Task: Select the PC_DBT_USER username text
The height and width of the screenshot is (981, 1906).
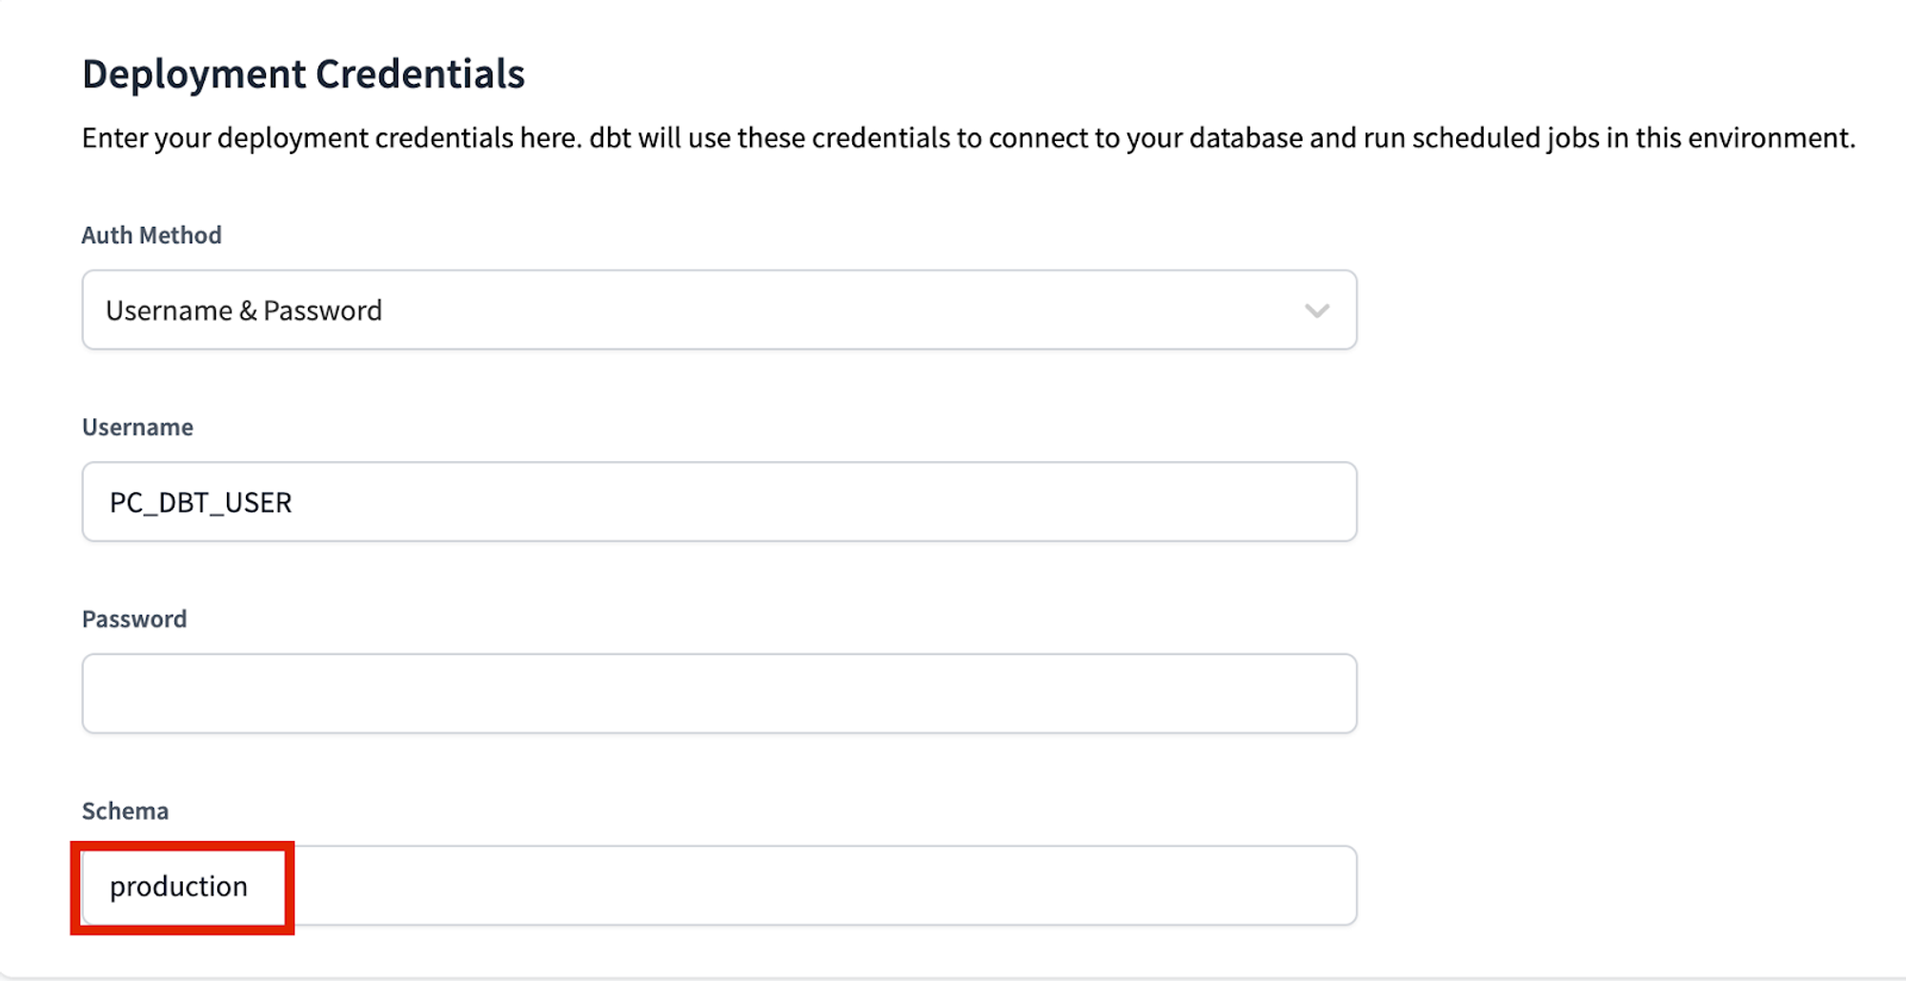Action: point(197,502)
